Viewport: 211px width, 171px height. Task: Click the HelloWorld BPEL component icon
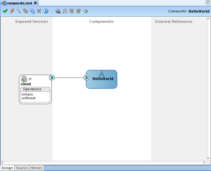click(x=101, y=73)
